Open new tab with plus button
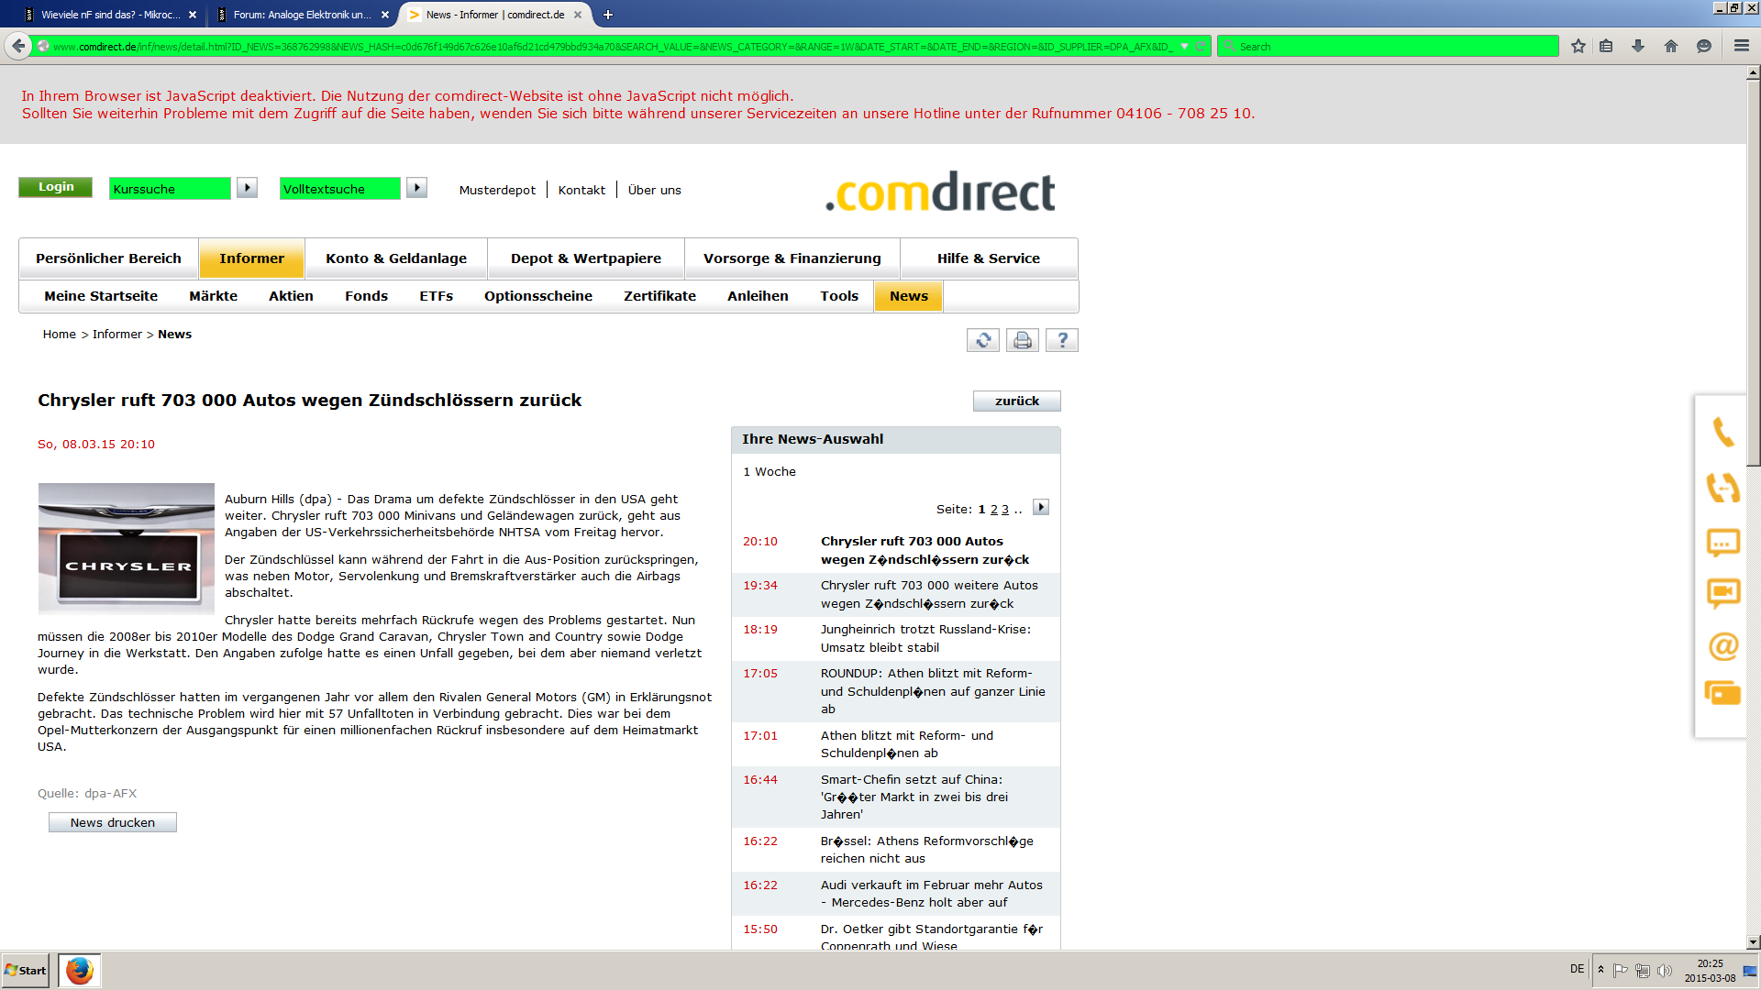 (x=607, y=15)
